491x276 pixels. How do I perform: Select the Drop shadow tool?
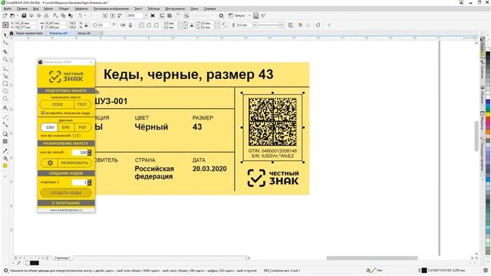[5, 134]
